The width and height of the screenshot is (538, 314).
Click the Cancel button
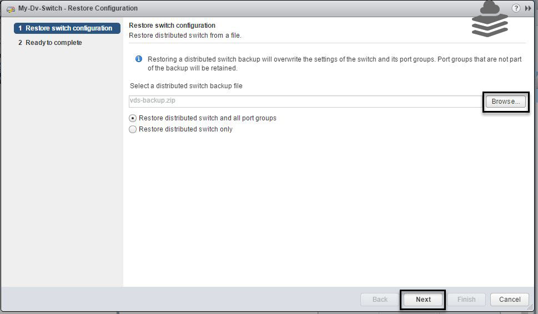click(x=510, y=299)
